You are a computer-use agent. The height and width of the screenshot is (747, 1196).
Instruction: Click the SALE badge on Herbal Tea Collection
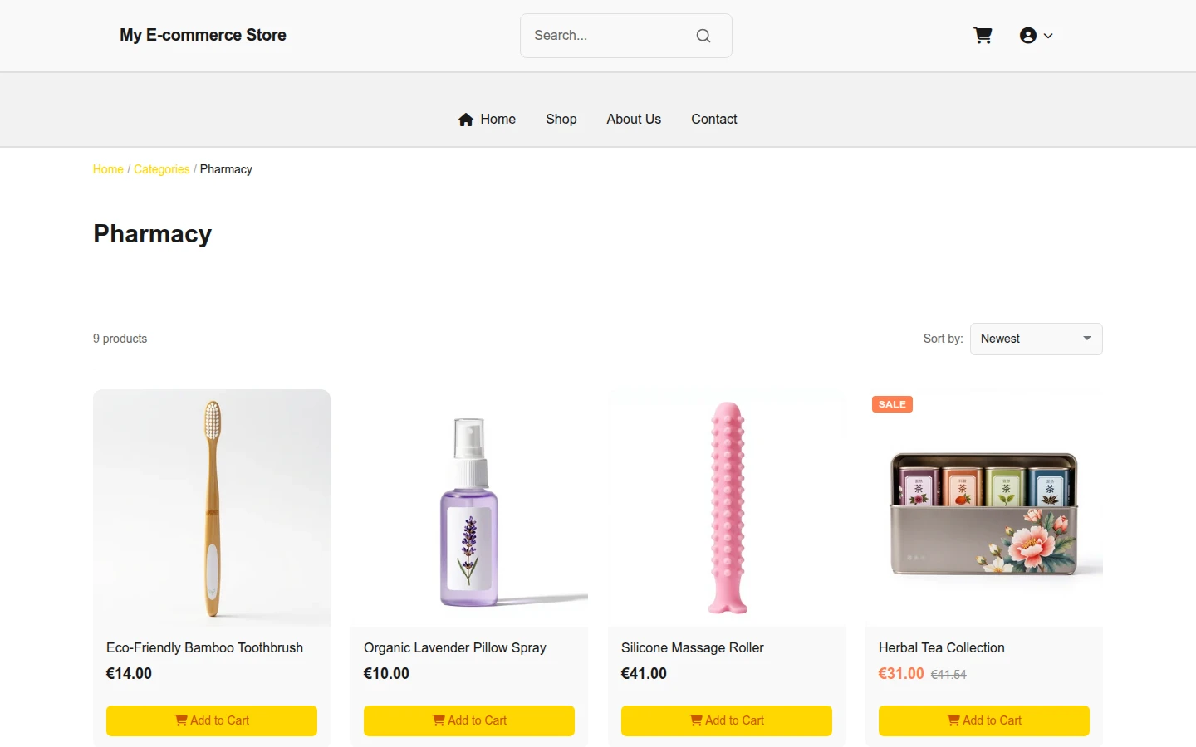[x=892, y=404]
